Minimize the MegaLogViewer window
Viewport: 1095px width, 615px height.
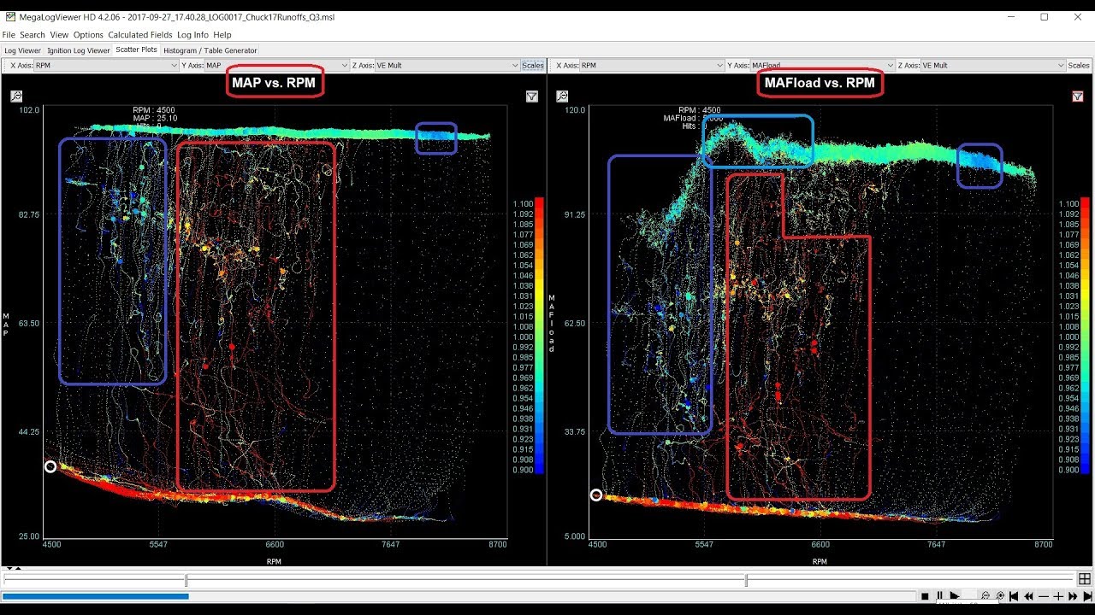[1011, 17]
